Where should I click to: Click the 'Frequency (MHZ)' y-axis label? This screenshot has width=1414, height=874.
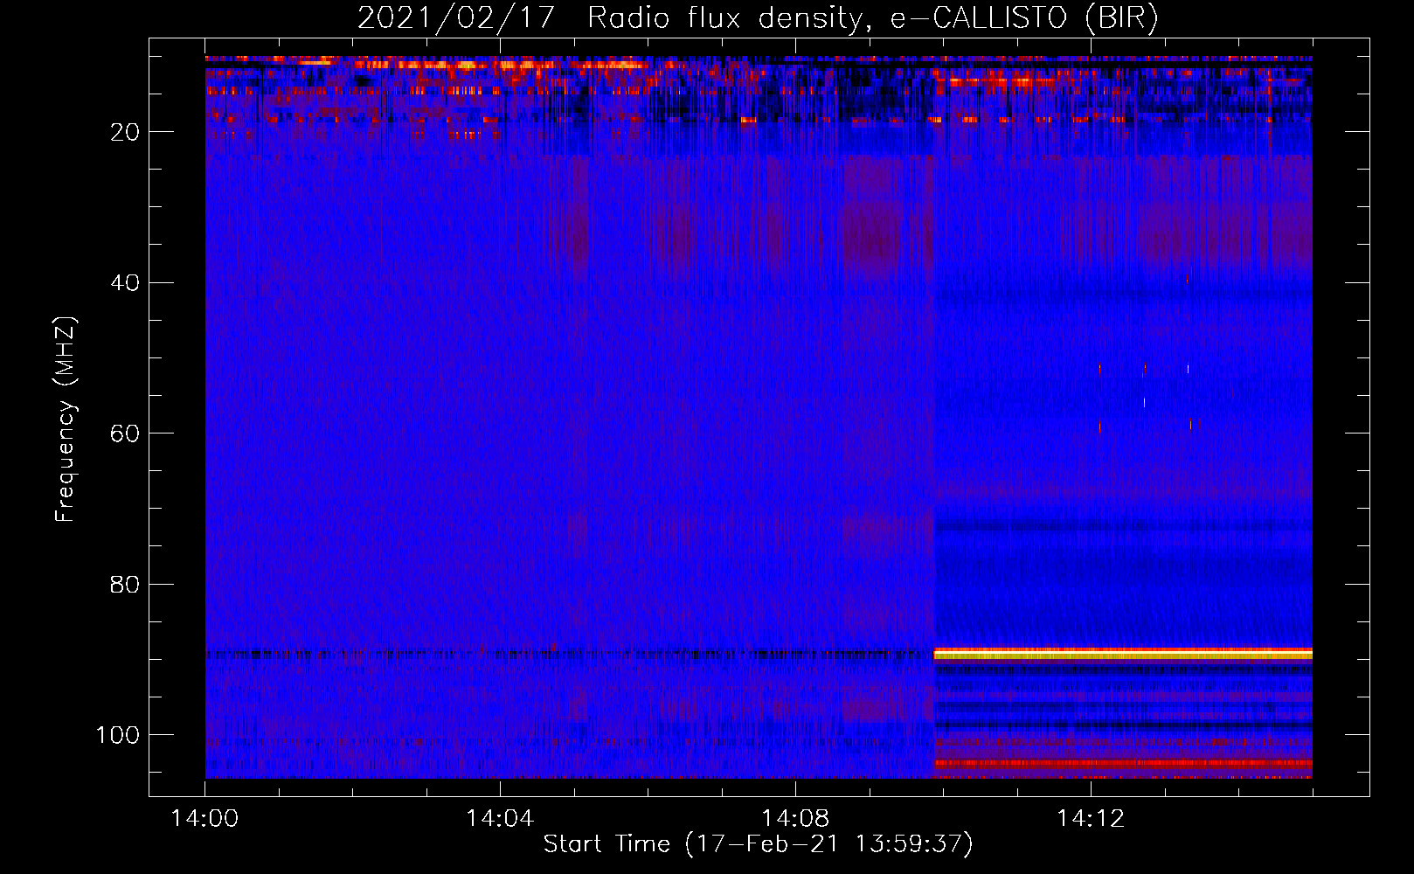tap(66, 419)
